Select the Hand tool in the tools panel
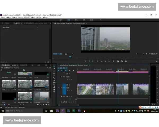 point(54,89)
